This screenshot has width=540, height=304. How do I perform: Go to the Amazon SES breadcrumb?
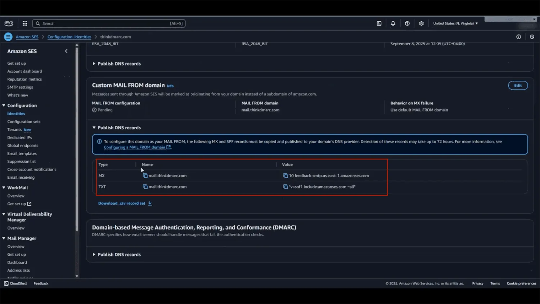[x=27, y=37]
